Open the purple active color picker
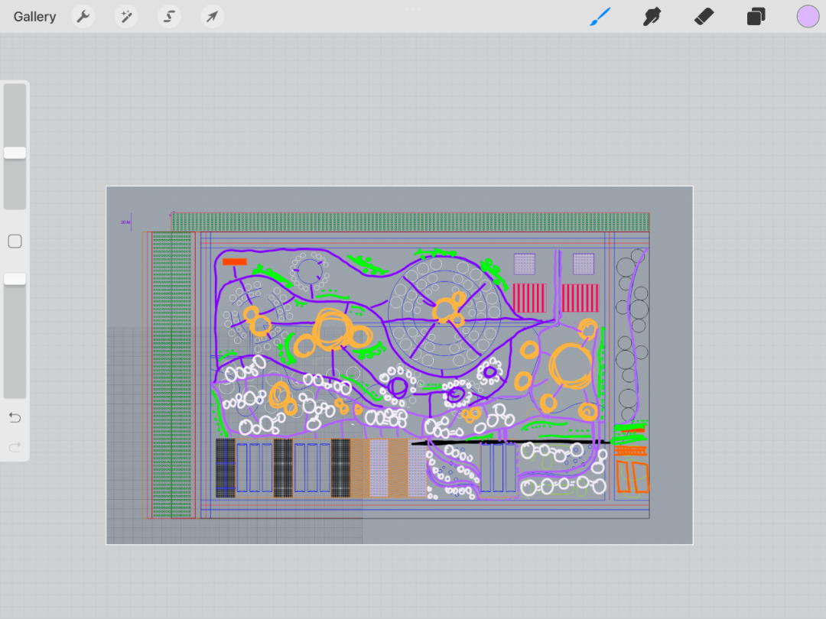This screenshot has width=826, height=619. [x=808, y=17]
